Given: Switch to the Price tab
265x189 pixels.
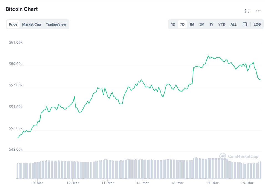Looking at the screenshot, I should 13,24.
